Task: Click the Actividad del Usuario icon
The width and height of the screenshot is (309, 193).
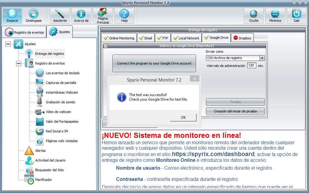Action: pos(29,160)
